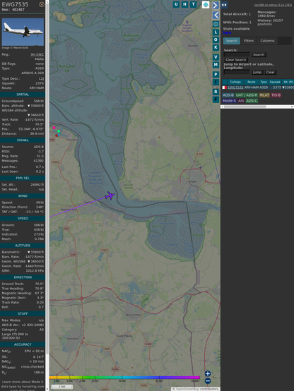This screenshot has width=294, height=391.
Task: Open the Columns tab
Action: [267, 41]
